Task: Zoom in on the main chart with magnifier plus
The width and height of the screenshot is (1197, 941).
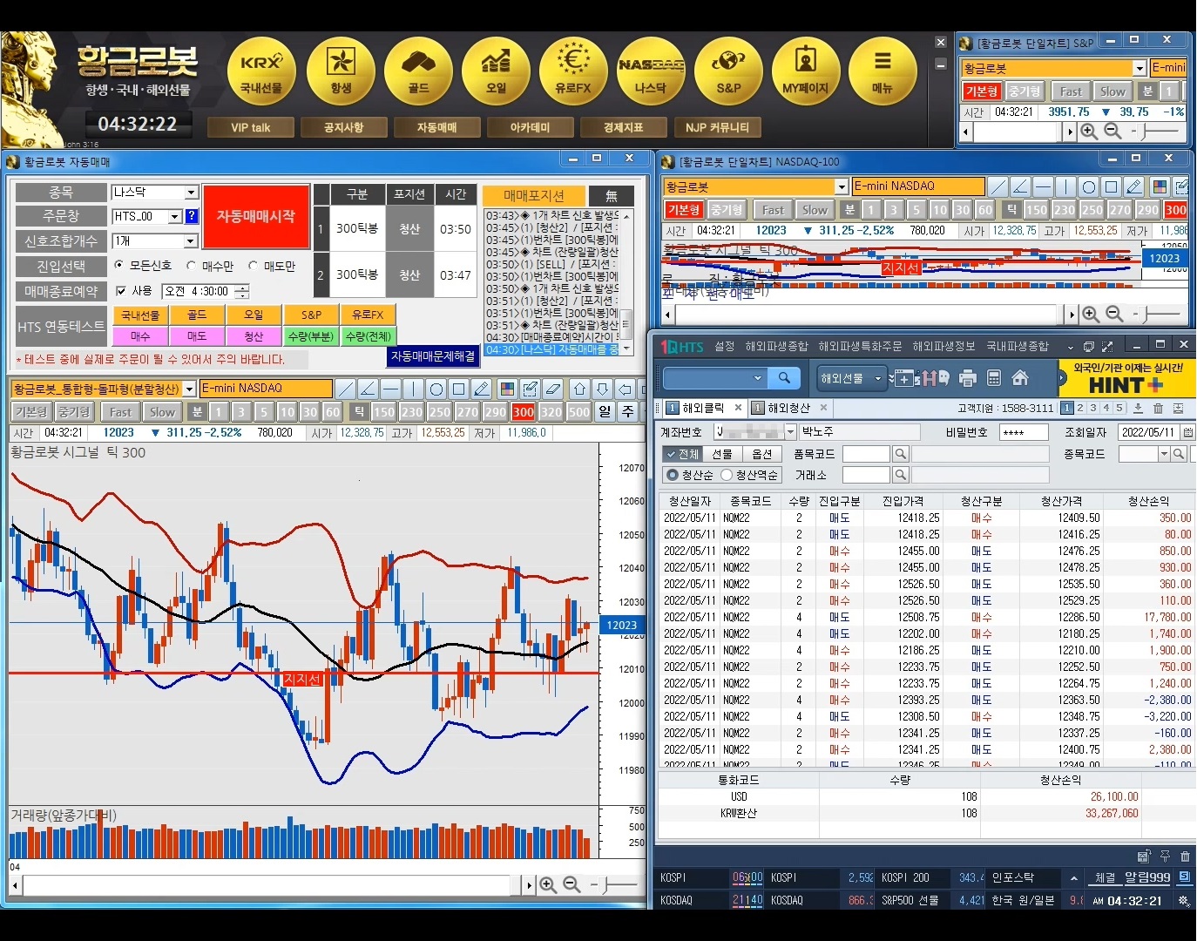Action: click(x=548, y=884)
